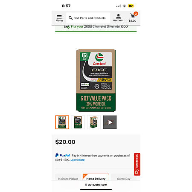Tap the vehicle fit check icon
This screenshot has width=192, height=192.
tap(67, 27)
